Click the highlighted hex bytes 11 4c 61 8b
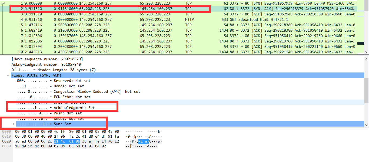369x162 pixels. point(67,141)
